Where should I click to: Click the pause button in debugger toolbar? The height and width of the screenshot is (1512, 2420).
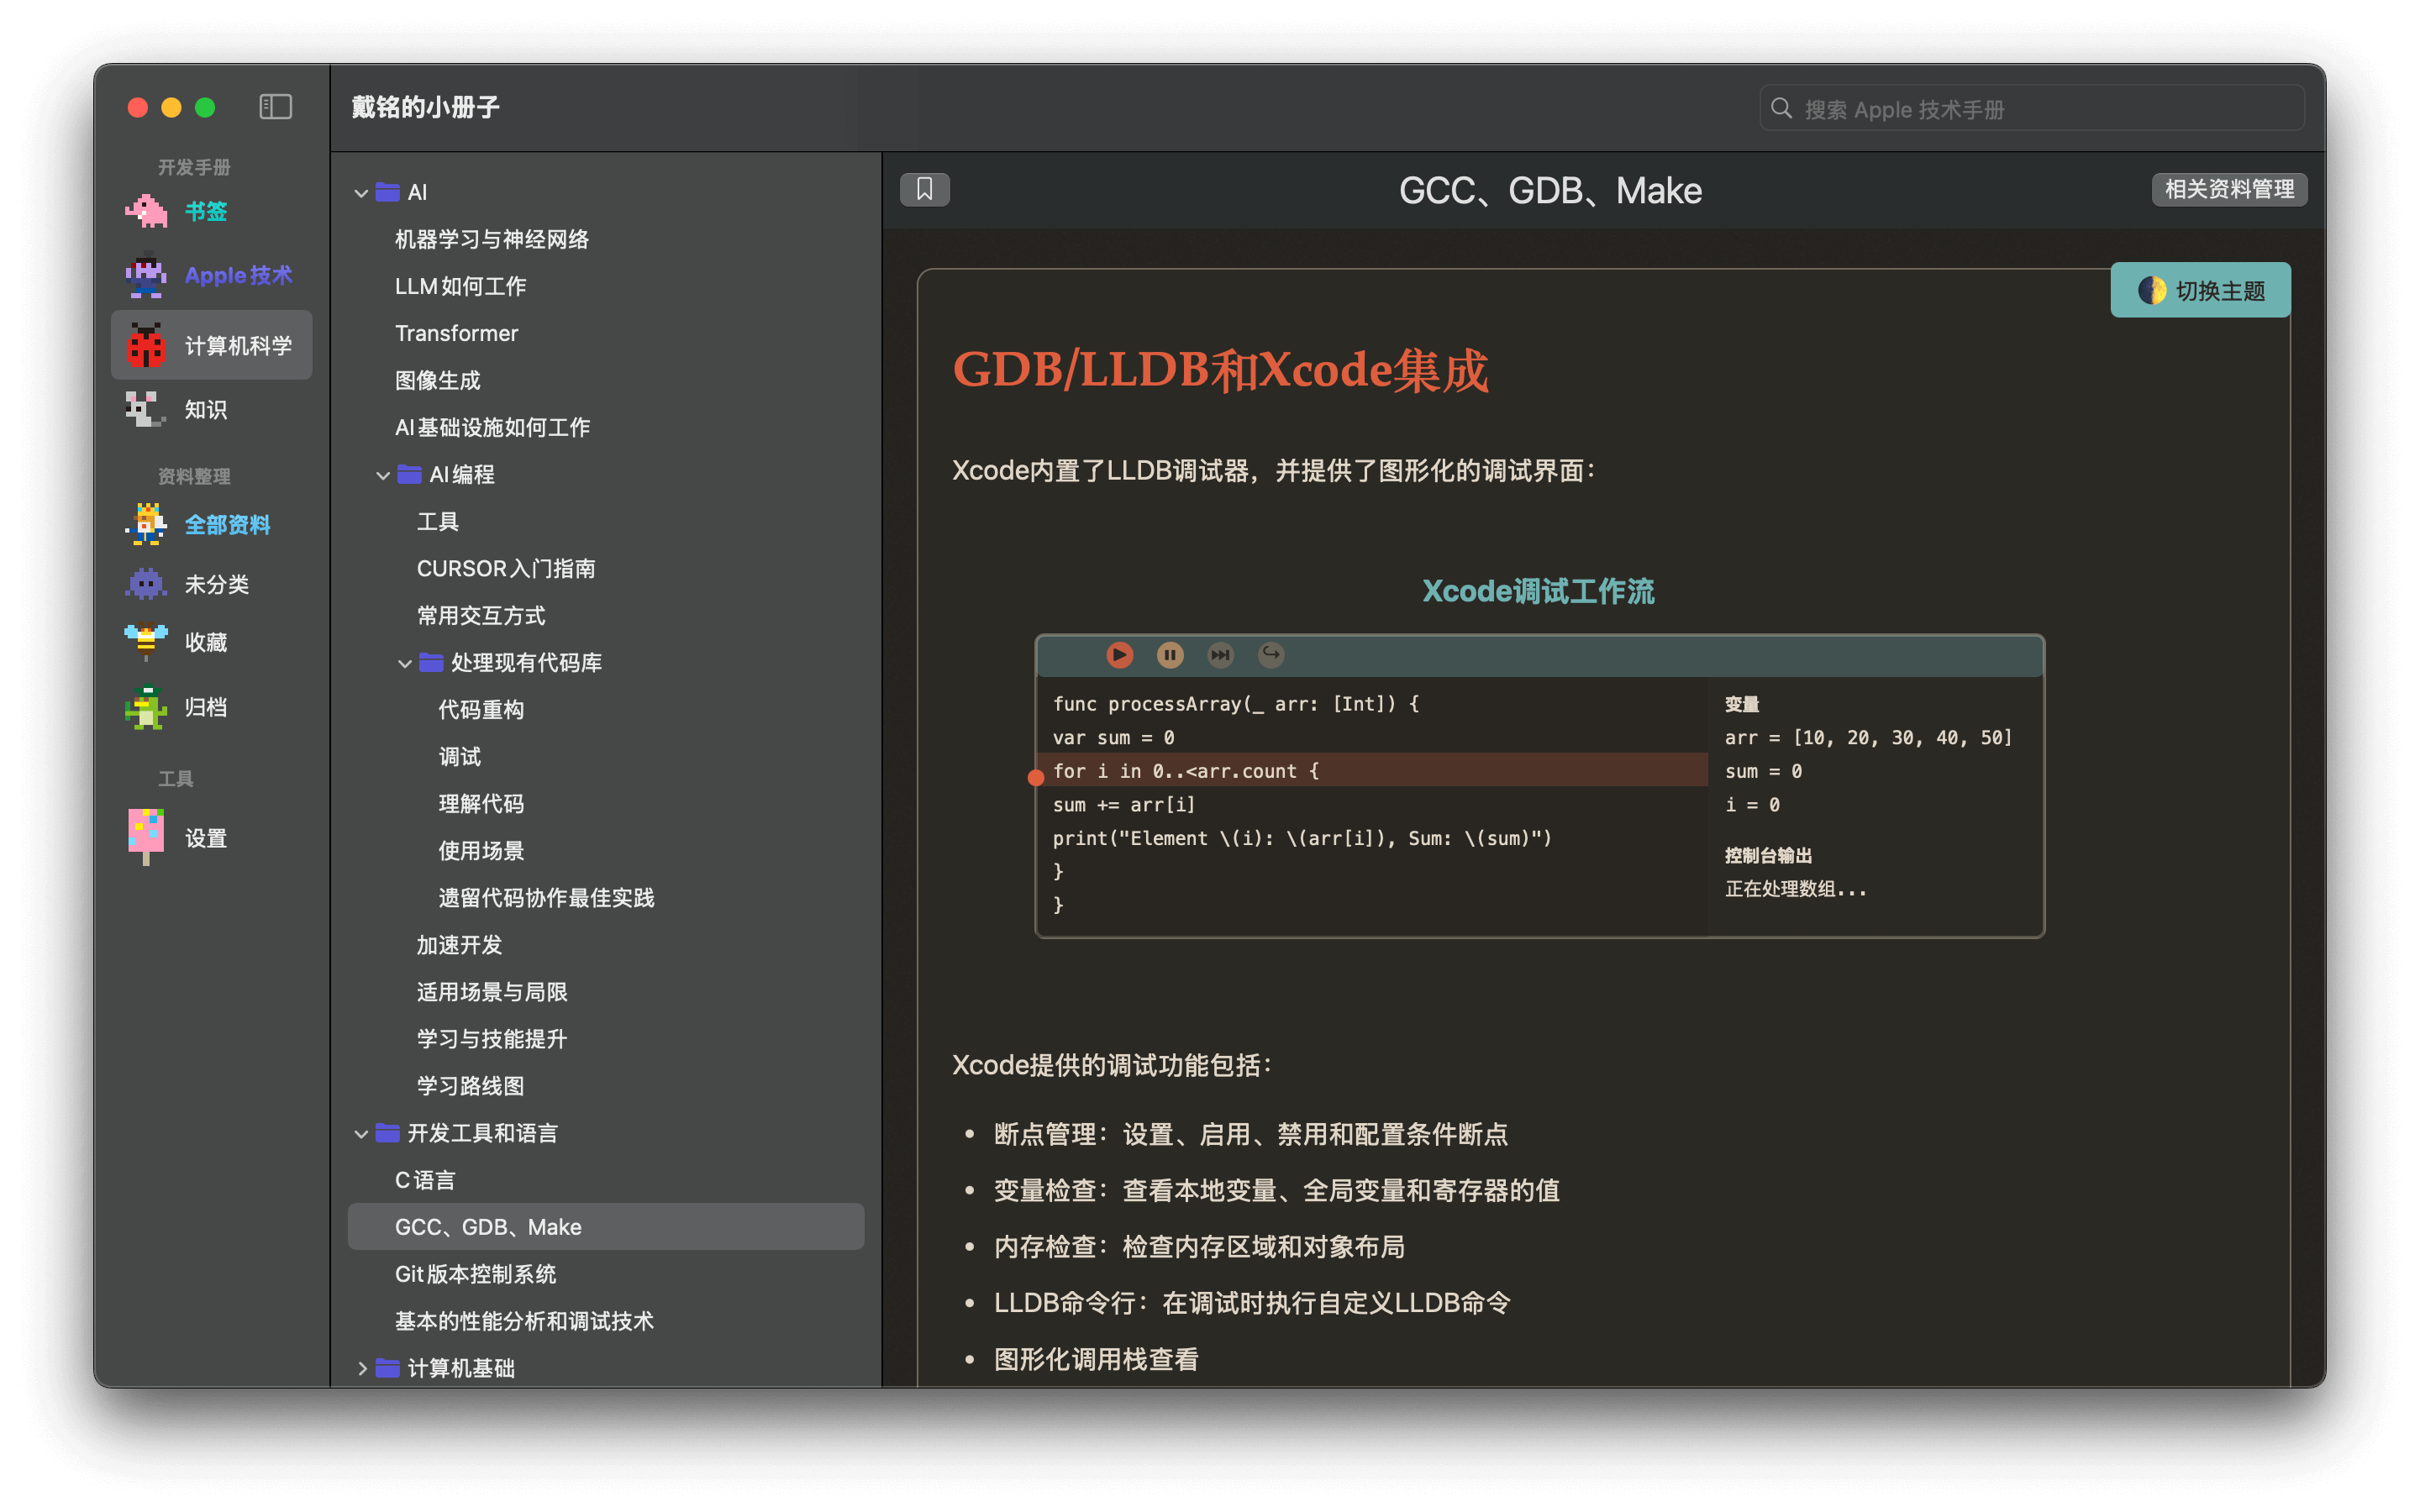1170,655
